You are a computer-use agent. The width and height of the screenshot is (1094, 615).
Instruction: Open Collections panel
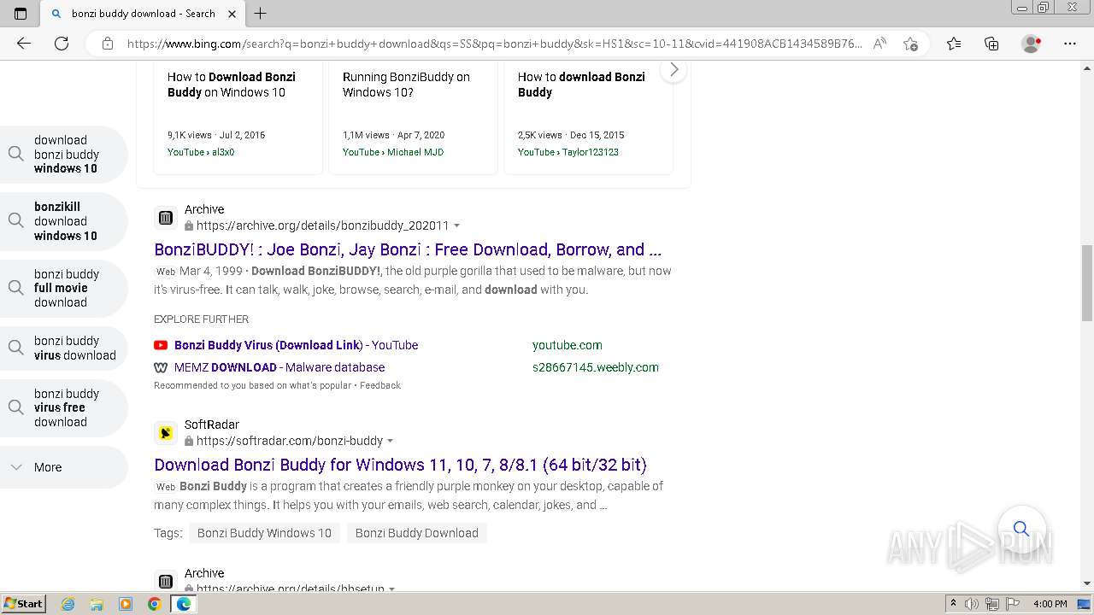(x=991, y=44)
